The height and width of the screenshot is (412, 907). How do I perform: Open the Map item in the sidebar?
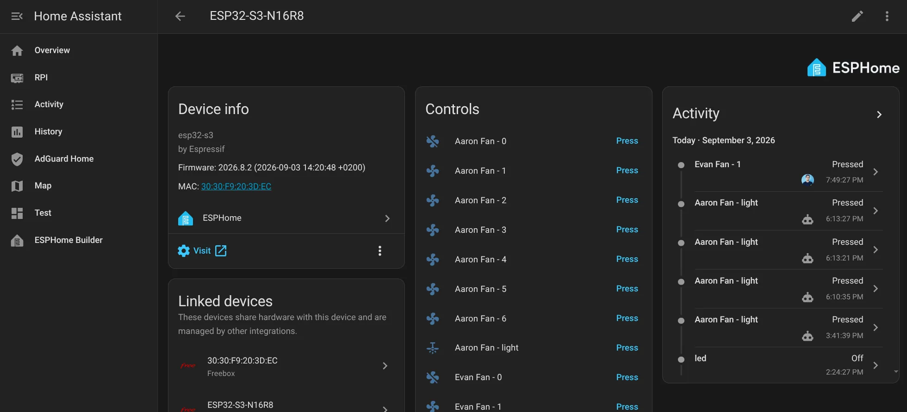click(79, 186)
